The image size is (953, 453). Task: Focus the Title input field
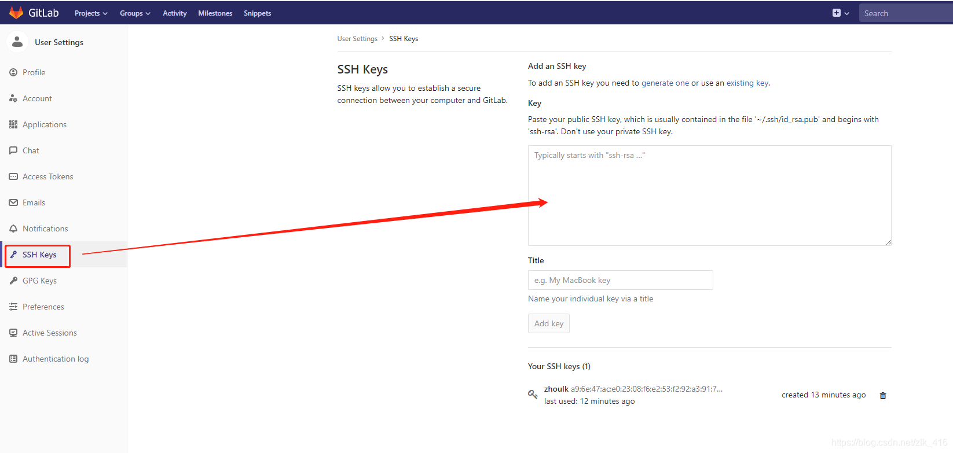(x=621, y=280)
